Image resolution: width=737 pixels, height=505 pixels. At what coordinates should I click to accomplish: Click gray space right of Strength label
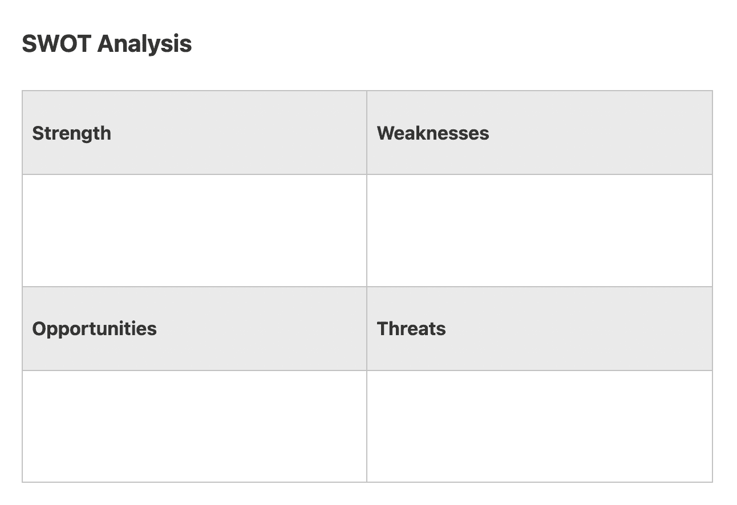click(x=240, y=133)
